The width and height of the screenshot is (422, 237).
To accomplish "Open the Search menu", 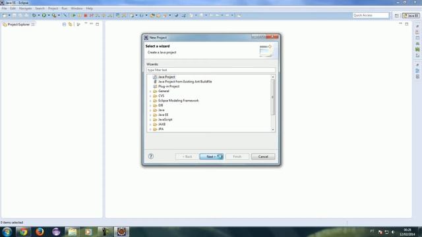I will (x=40, y=9).
